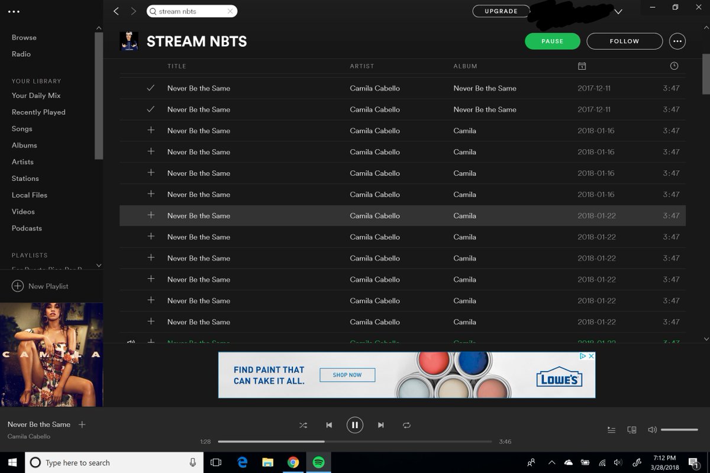The height and width of the screenshot is (473, 710).
Task: Save the highlighted track using its plus icon
Action: click(x=151, y=215)
